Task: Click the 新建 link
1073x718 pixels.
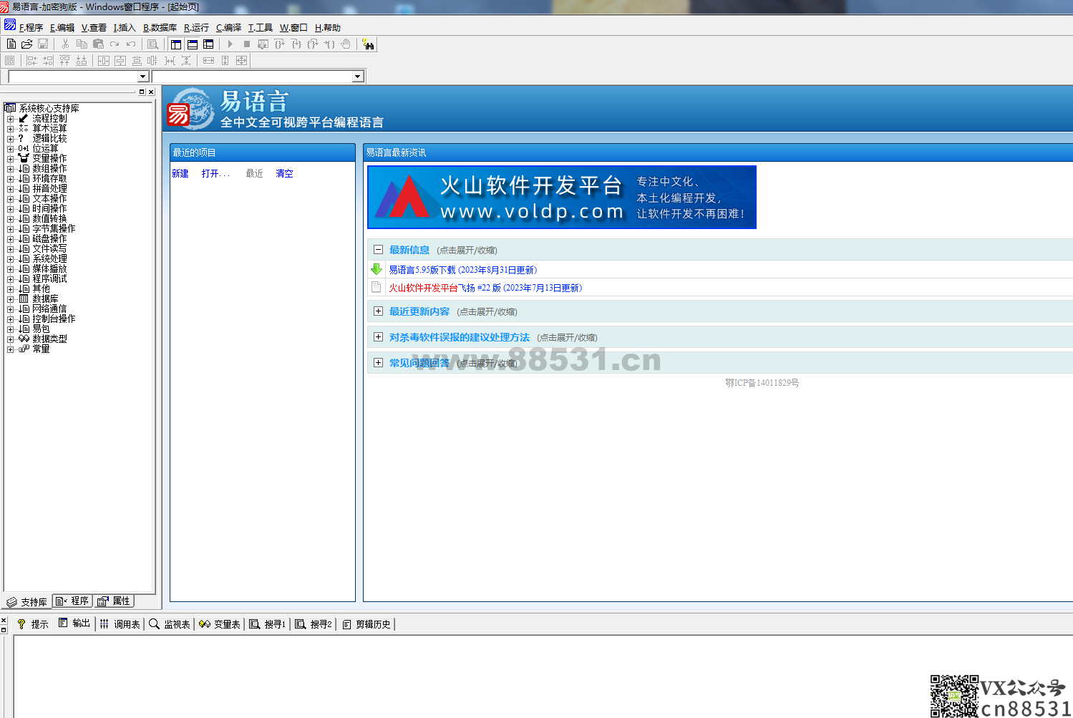Action: pos(180,173)
